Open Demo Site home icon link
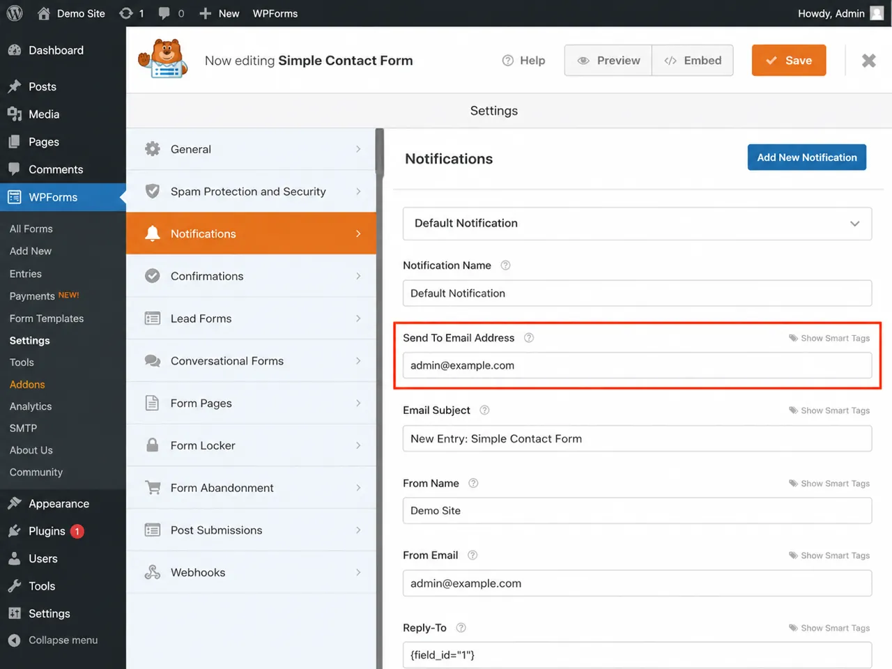Image resolution: width=892 pixels, height=669 pixels. [44, 13]
